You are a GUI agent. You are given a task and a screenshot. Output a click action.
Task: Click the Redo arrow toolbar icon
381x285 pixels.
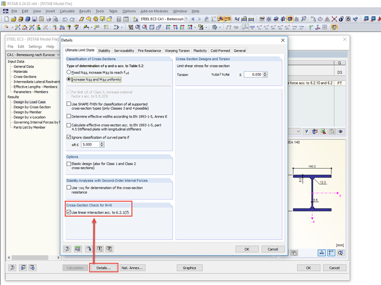point(72,19)
